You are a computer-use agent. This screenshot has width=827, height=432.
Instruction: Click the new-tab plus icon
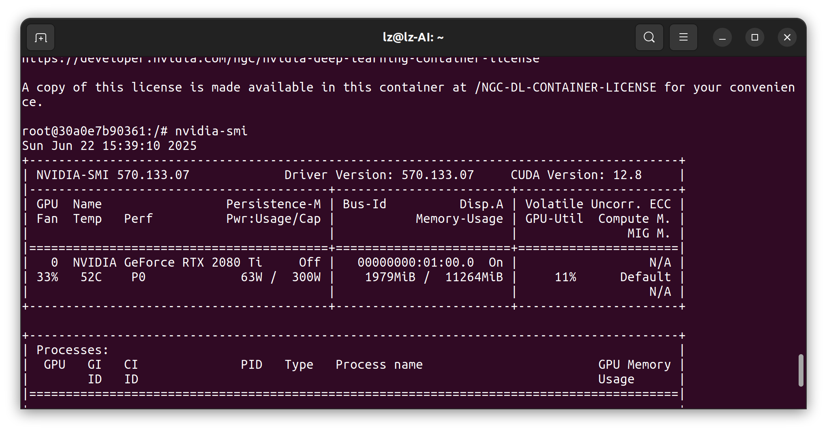[x=40, y=37]
